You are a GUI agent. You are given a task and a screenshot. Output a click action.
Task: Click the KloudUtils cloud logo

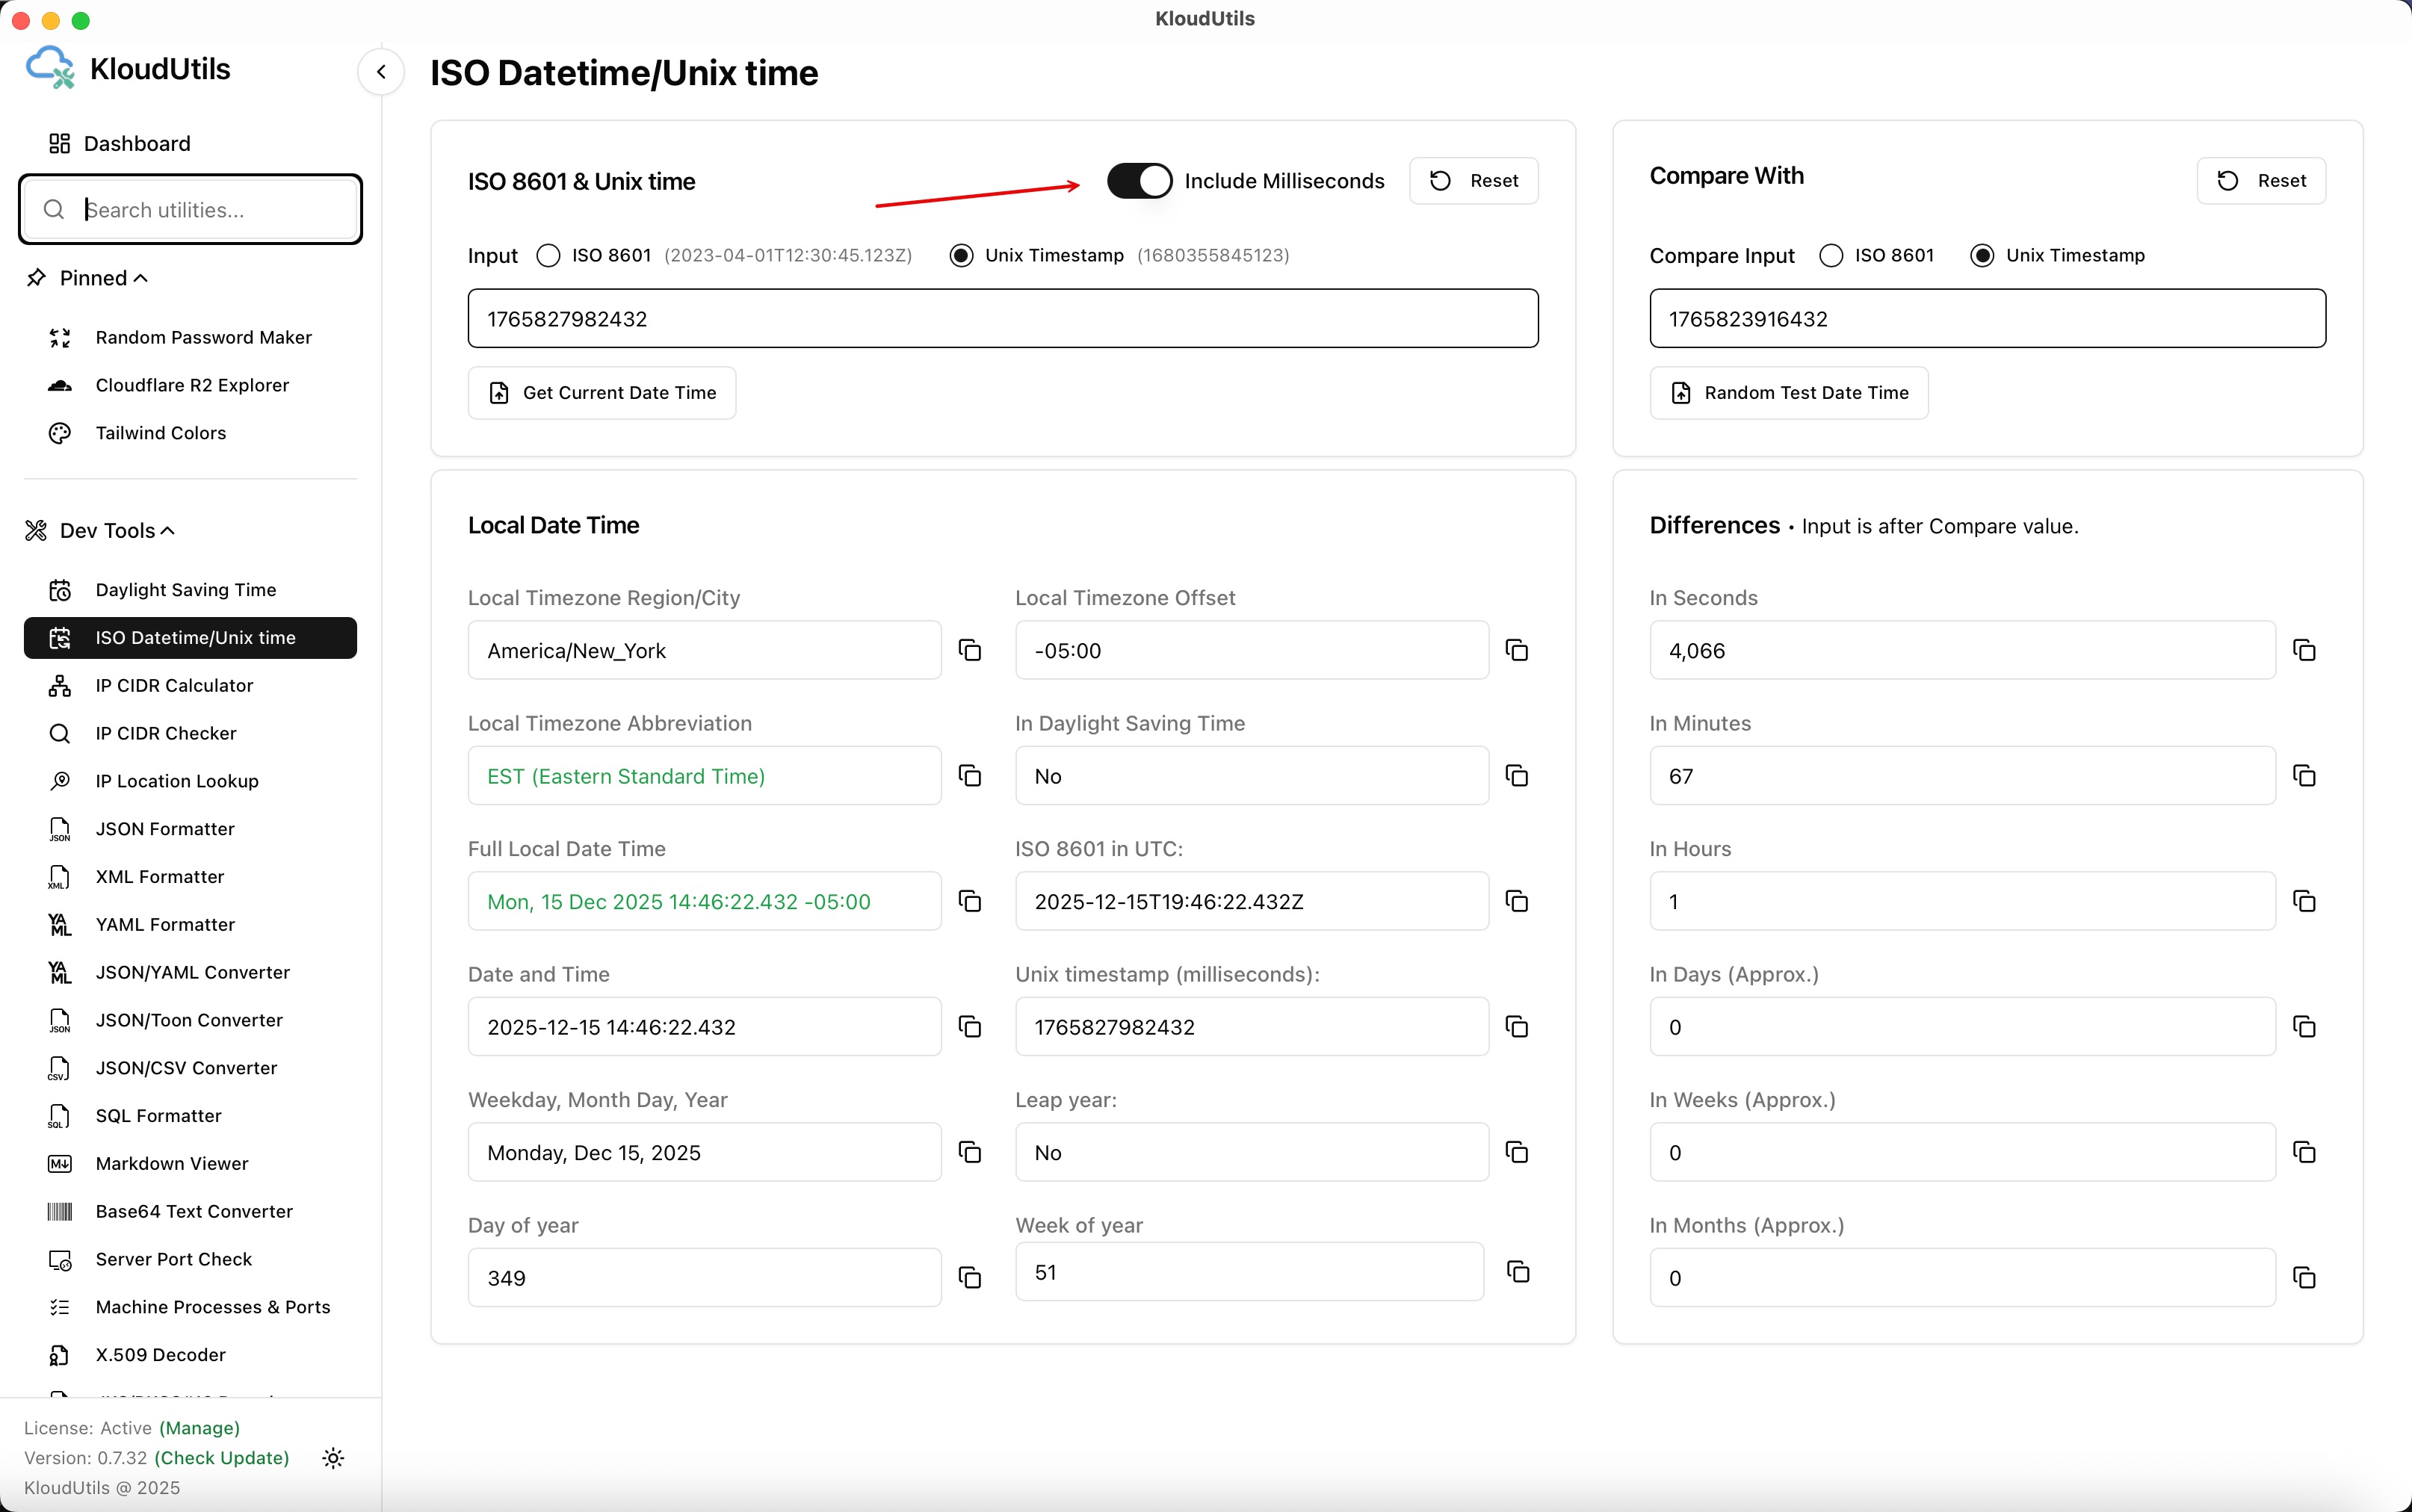(x=50, y=68)
